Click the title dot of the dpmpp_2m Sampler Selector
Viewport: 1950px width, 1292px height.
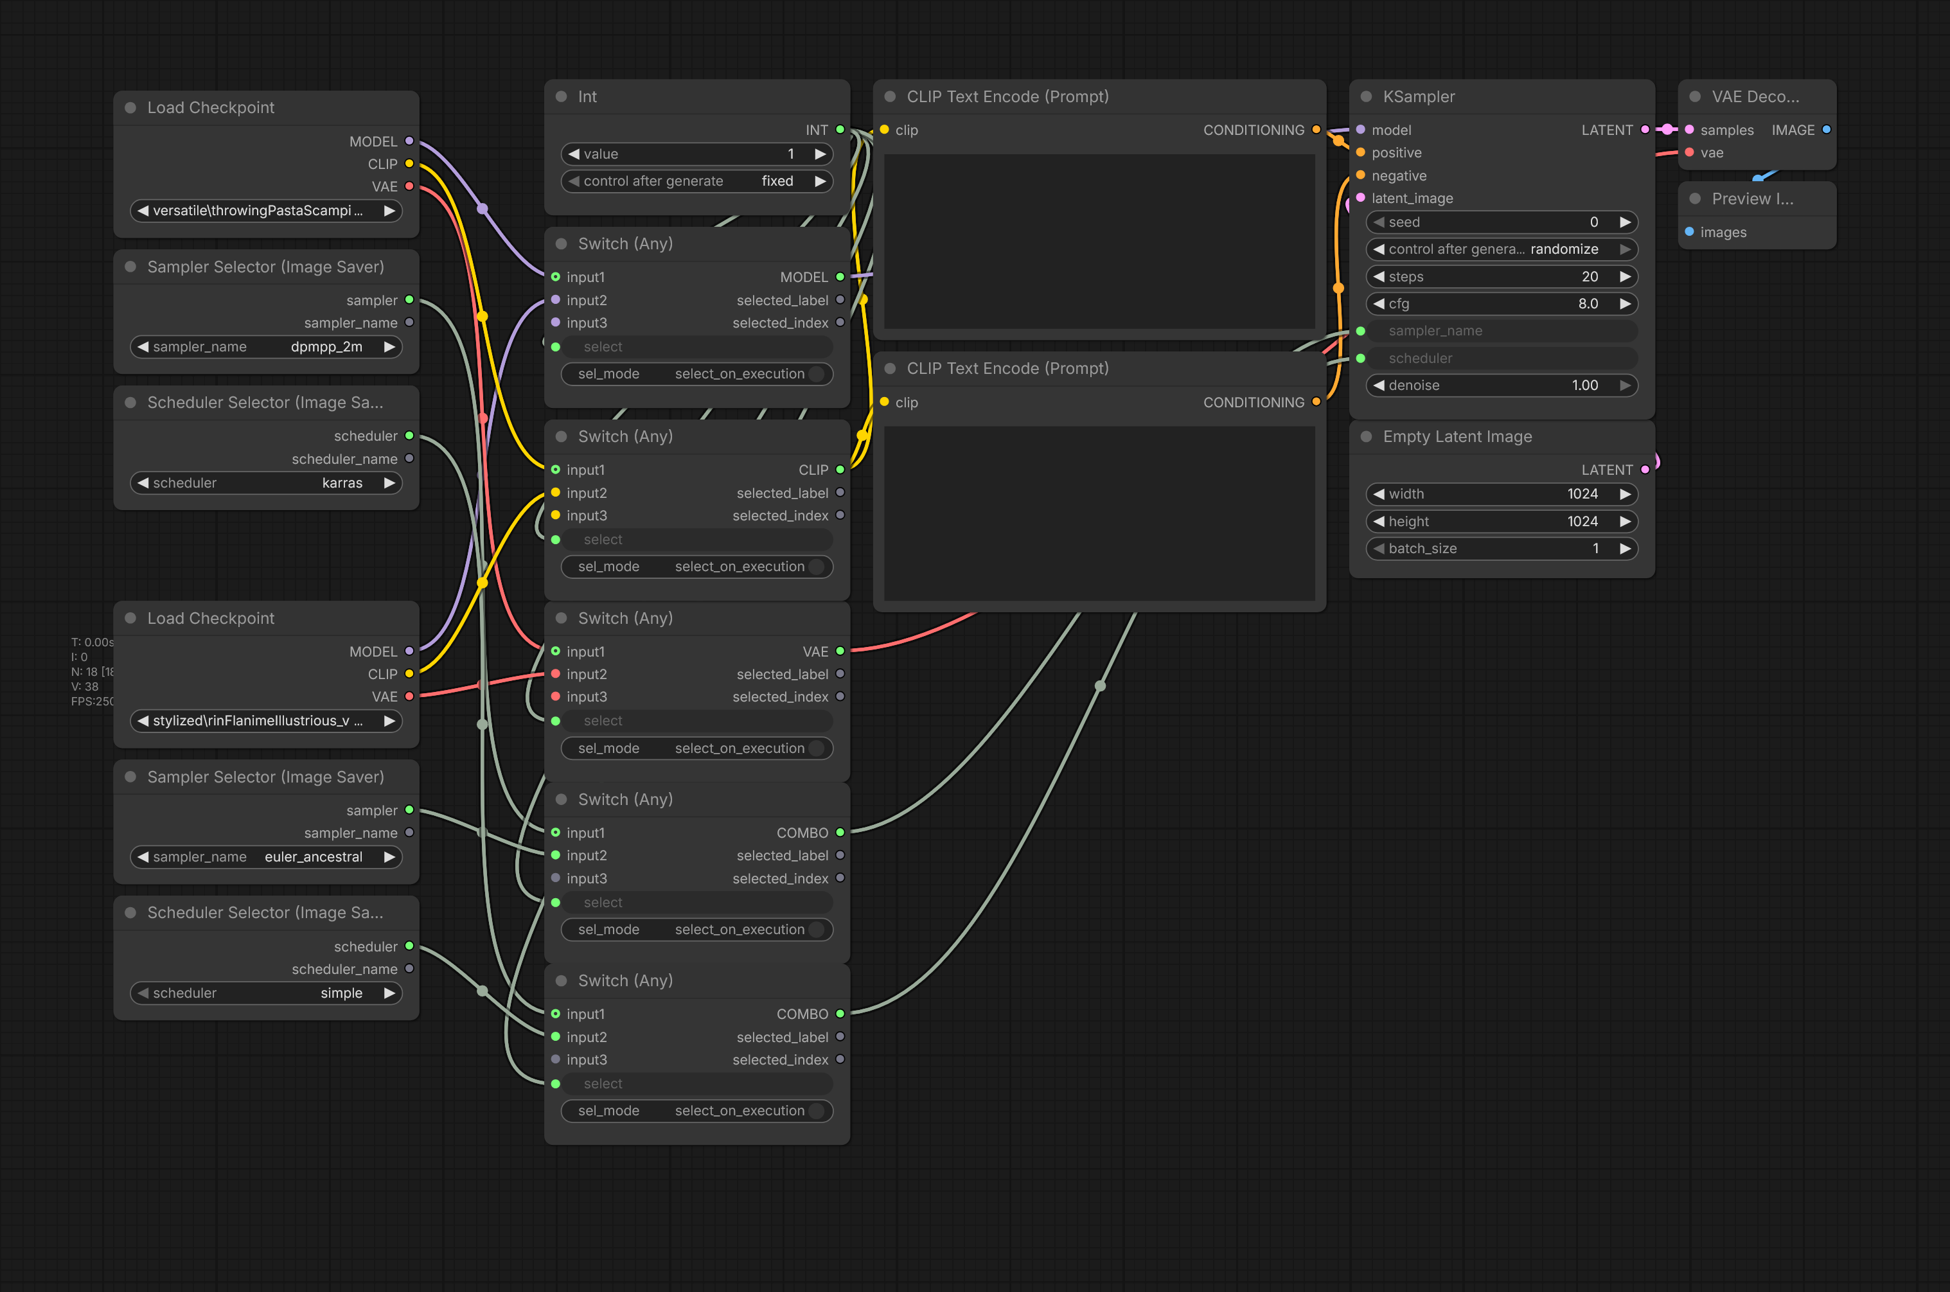click(130, 267)
